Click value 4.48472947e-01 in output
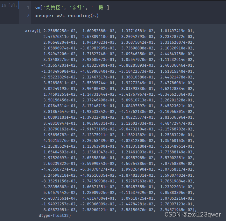The height and width of the screenshot is (221, 226). coord(176,123)
